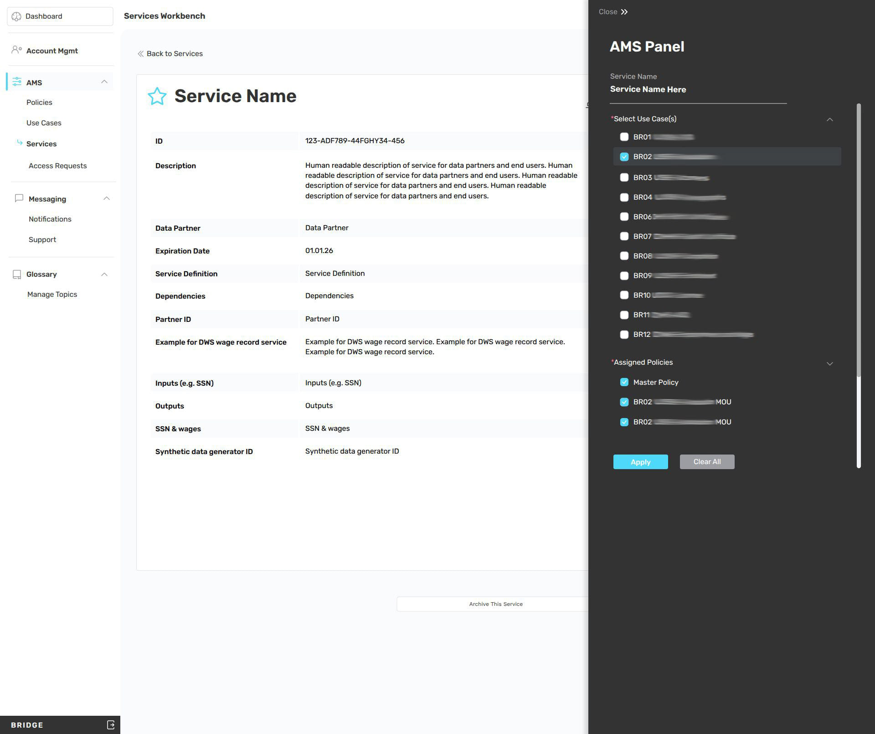Click the Apply button

tap(640, 462)
